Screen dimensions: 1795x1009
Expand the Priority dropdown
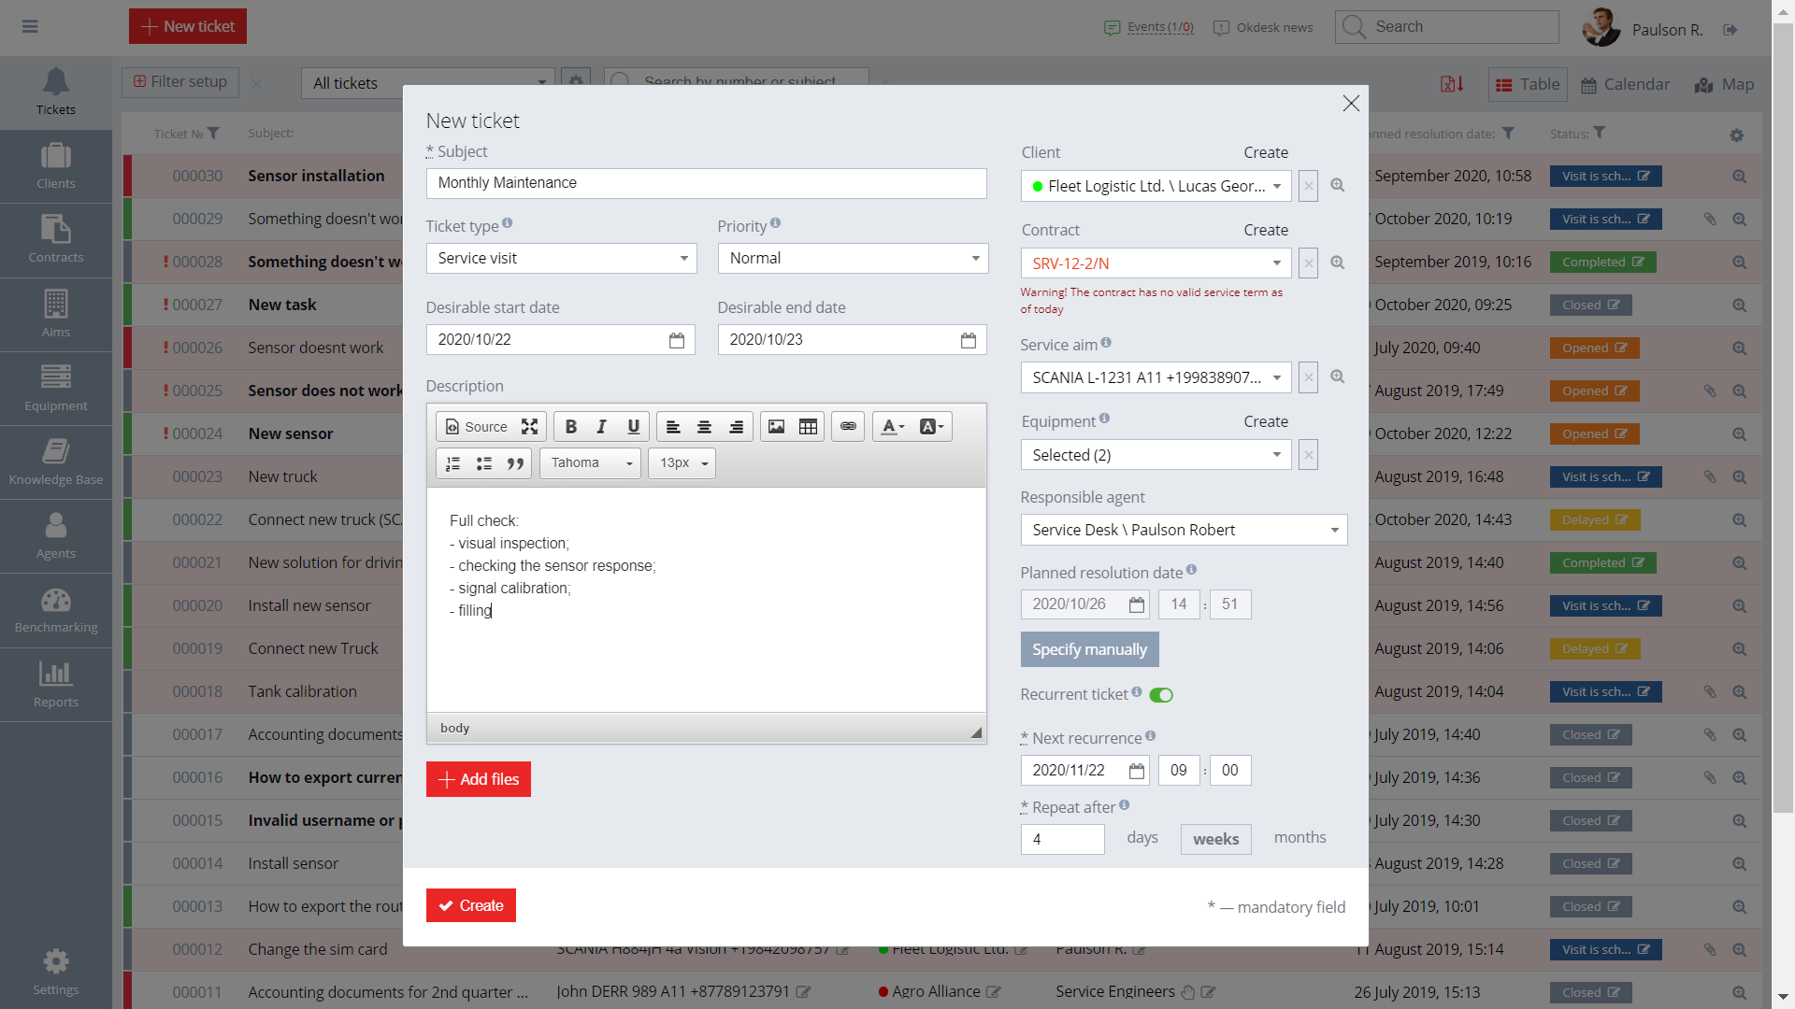pos(853,259)
